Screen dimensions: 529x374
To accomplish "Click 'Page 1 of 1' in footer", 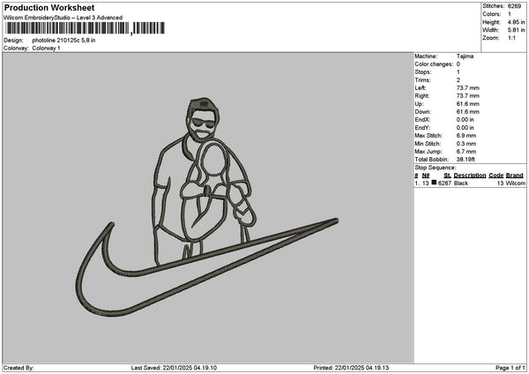I will (x=510, y=368).
